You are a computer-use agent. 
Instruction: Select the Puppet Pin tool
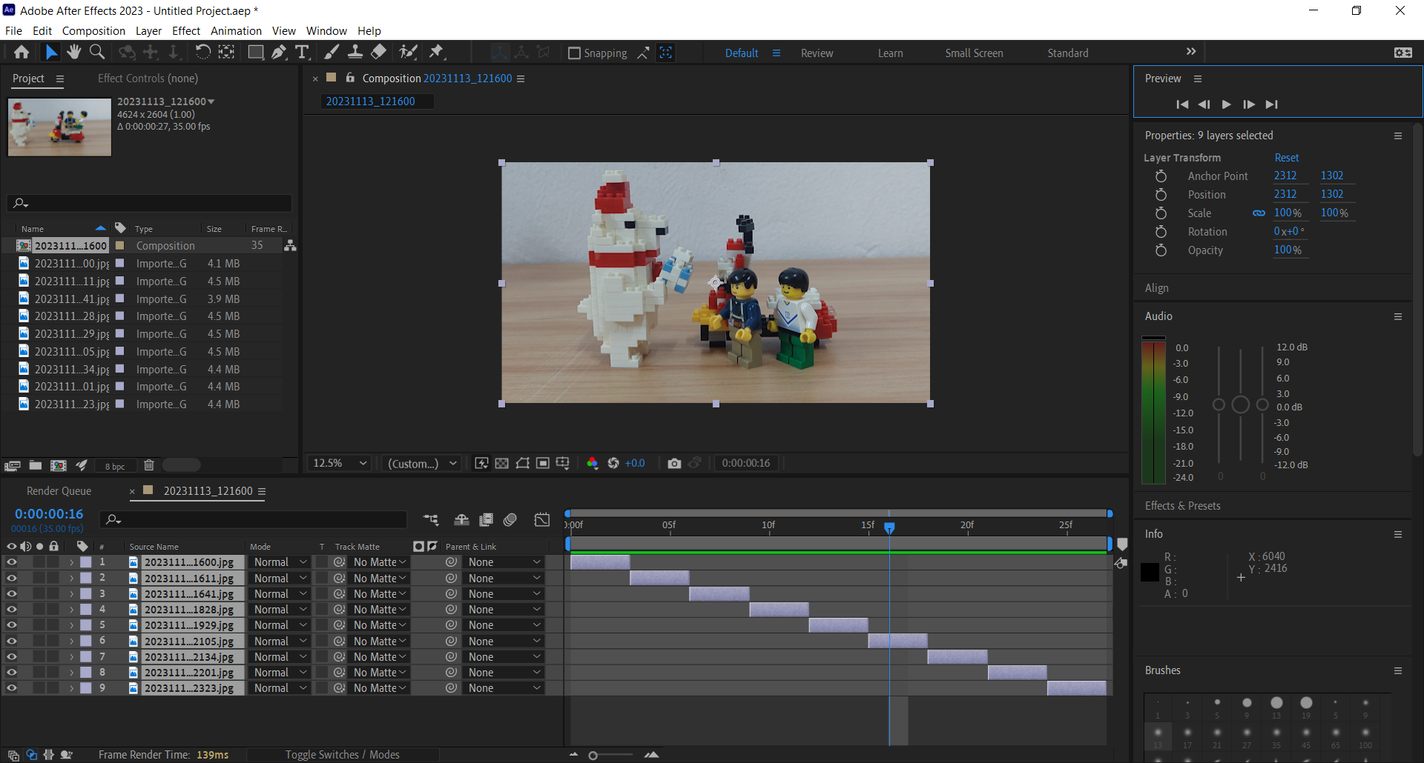coord(436,52)
